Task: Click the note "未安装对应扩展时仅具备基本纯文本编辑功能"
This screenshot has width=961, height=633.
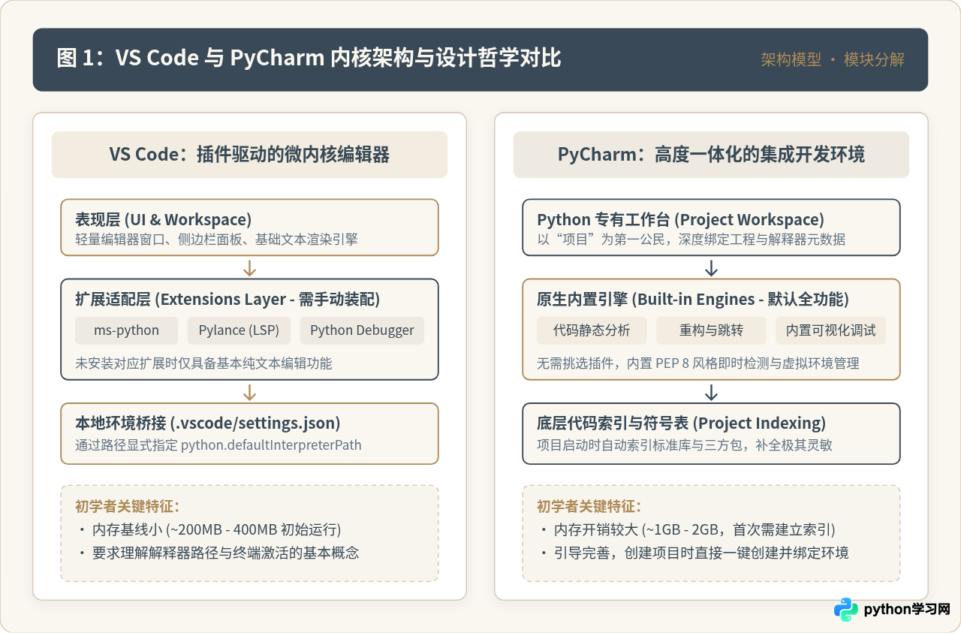Action: tap(203, 363)
